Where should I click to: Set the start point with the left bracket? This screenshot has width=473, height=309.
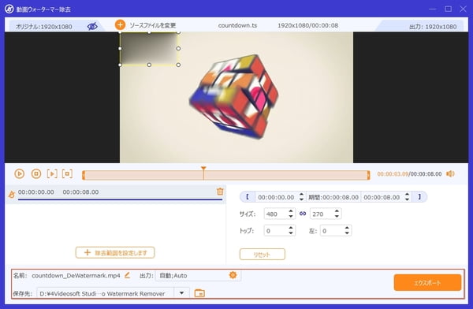[x=248, y=197]
